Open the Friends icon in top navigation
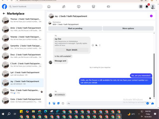 coord(64,7)
